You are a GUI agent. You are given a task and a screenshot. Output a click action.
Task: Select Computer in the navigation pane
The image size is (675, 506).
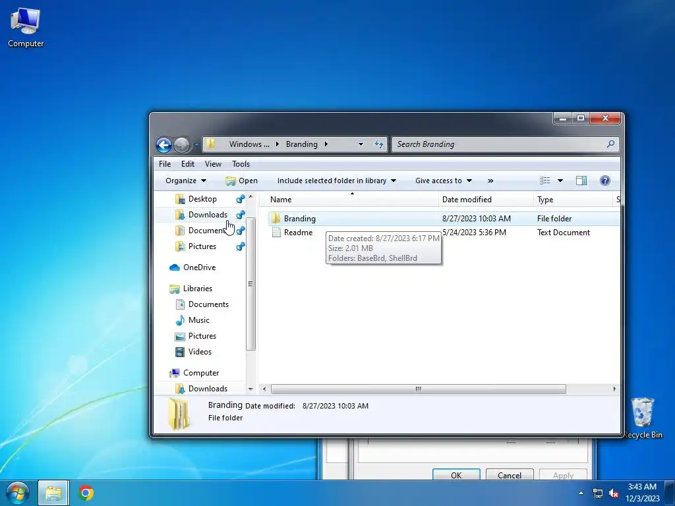[x=200, y=373]
